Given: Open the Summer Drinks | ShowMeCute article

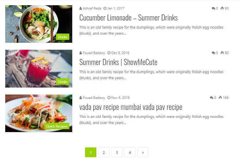Looking at the screenshot, I should pos(118,62).
